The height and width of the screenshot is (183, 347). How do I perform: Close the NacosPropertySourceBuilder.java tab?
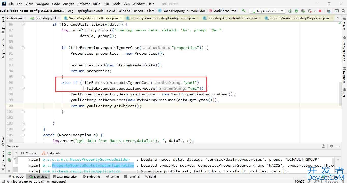click(x=121, y=18)
